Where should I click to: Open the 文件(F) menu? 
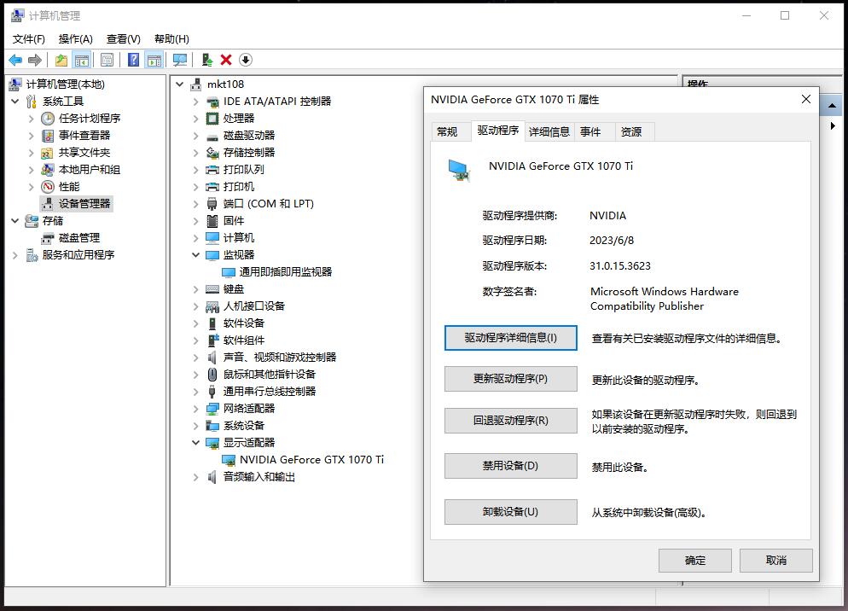pyautogui.click(x=29, y=39)
